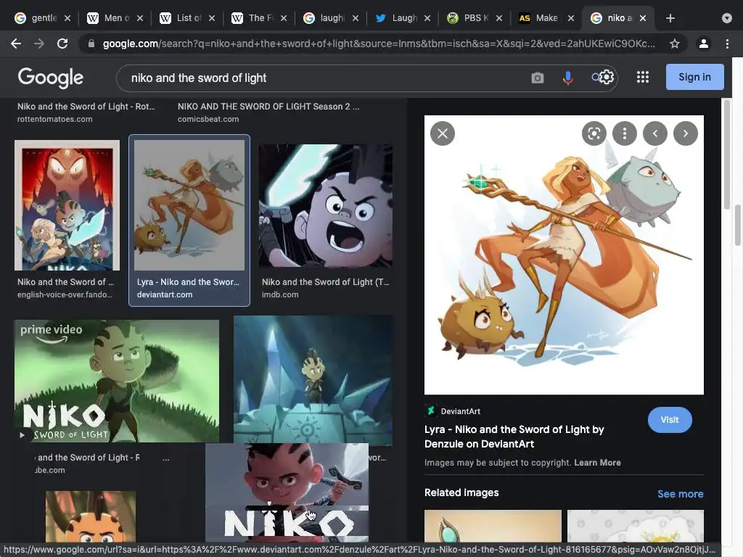Image resolution: width=743 pixels, height=557 pixels.
Task: Open the second related image thumbnail
Action: tap(636, 526)
